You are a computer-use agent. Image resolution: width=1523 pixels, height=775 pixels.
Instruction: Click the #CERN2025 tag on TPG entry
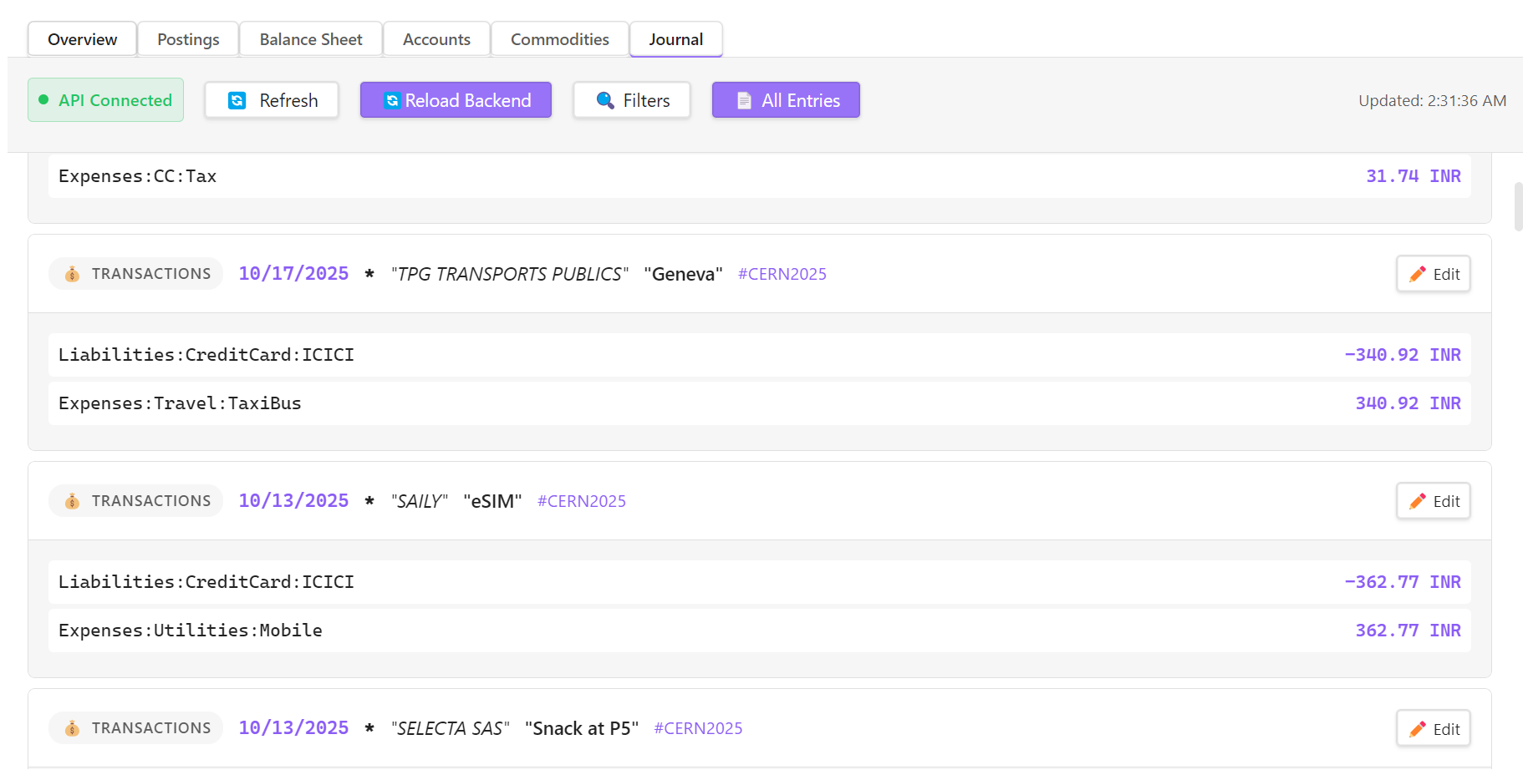tap(782, 274)
